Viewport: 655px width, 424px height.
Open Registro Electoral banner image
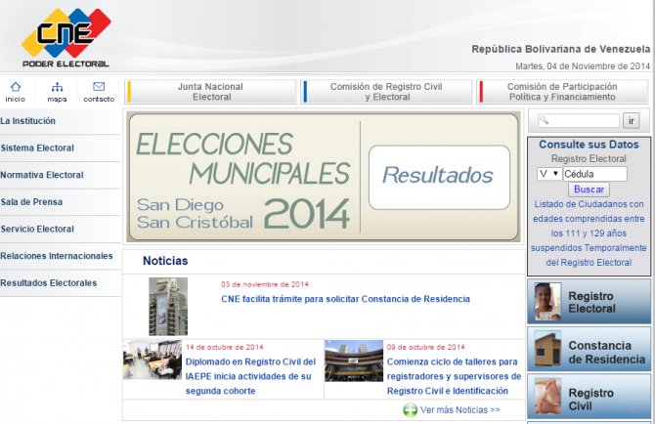pyautogui.click(x=589, y=302)
